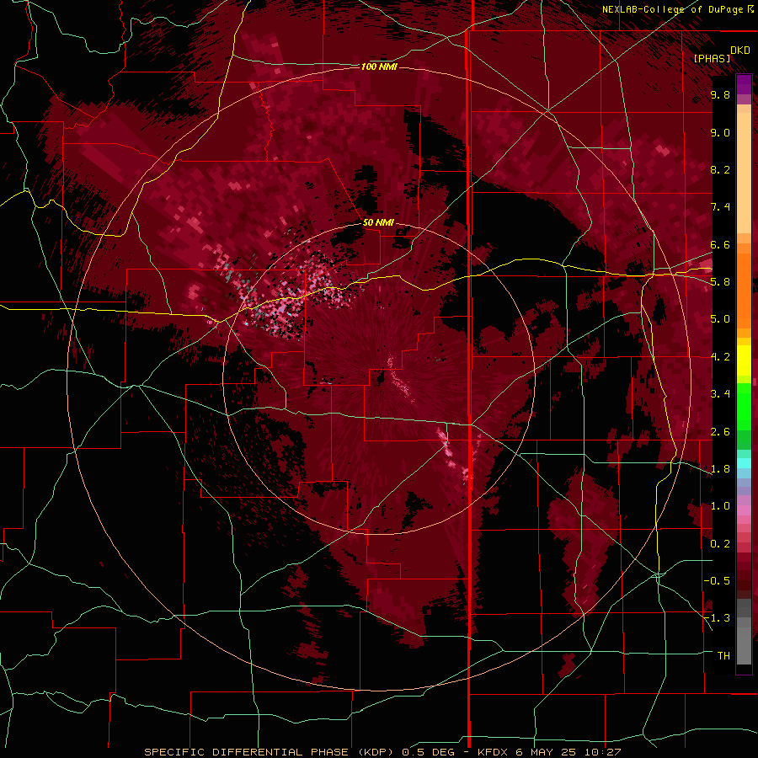The height and width of the screenshot is (758, 758).
Task: Click the '50 NMI' range ring label
Action: click(x=378, y=223)
